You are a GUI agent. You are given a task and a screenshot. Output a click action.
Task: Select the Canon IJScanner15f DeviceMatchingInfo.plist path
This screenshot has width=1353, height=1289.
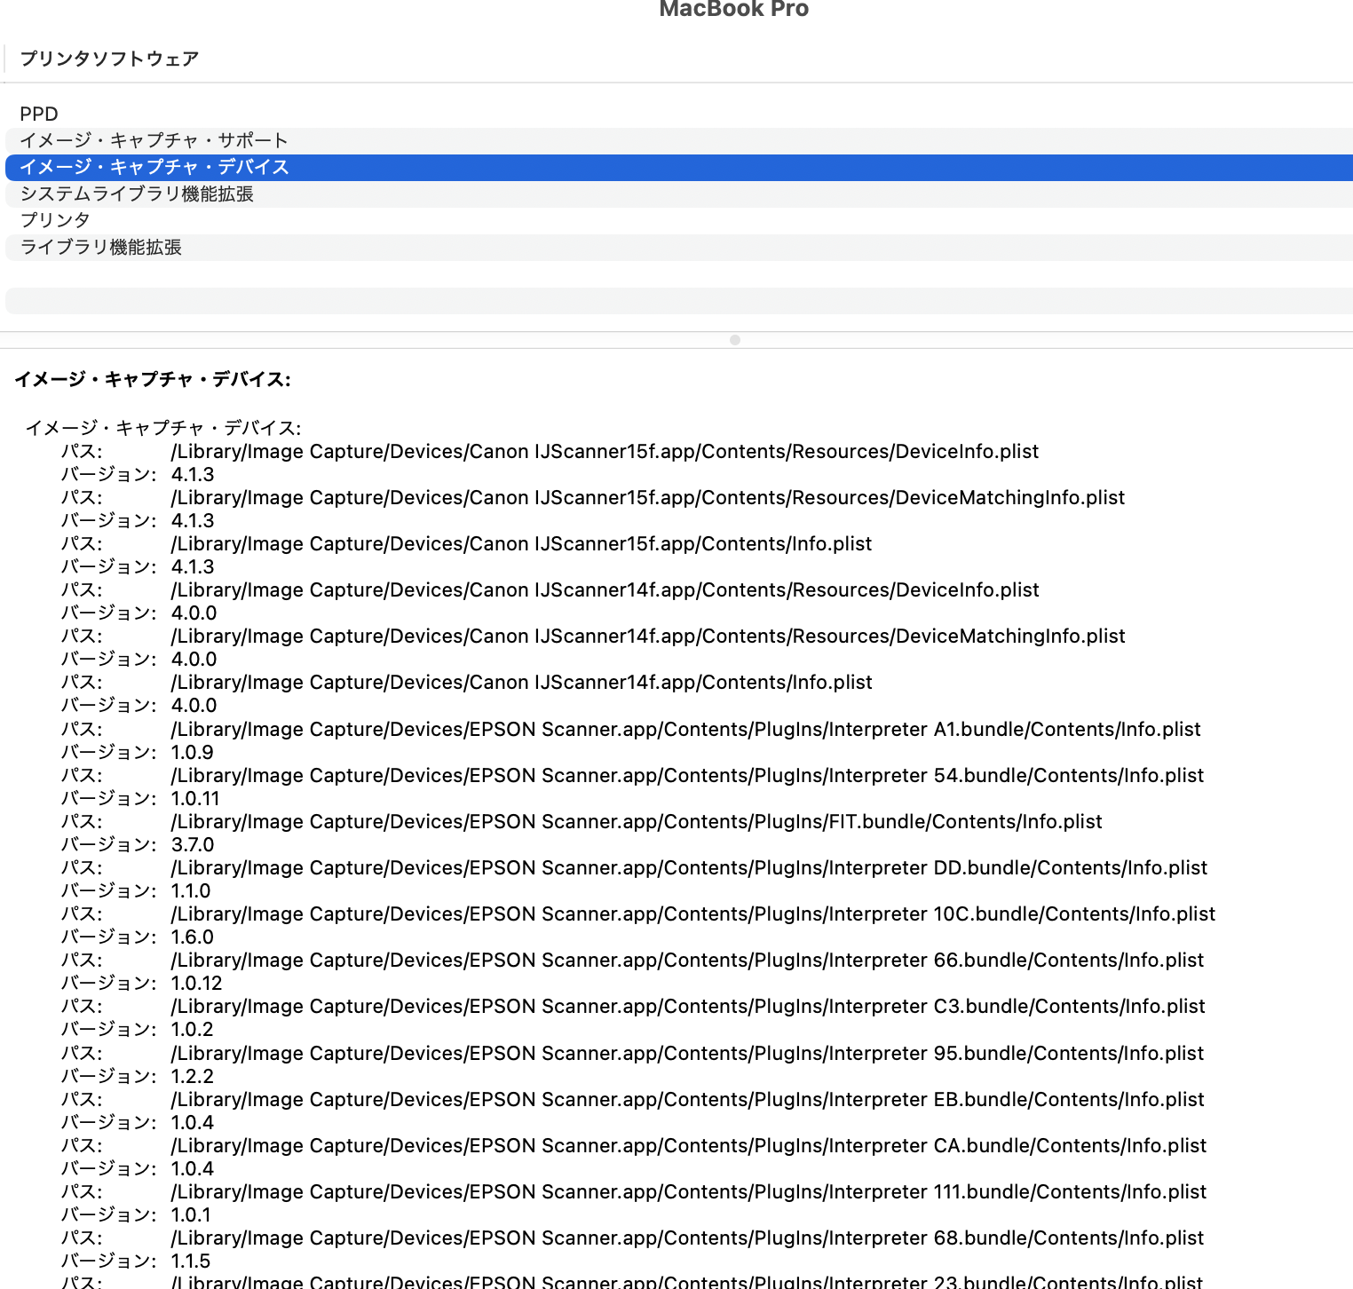[x=648, y=498]
